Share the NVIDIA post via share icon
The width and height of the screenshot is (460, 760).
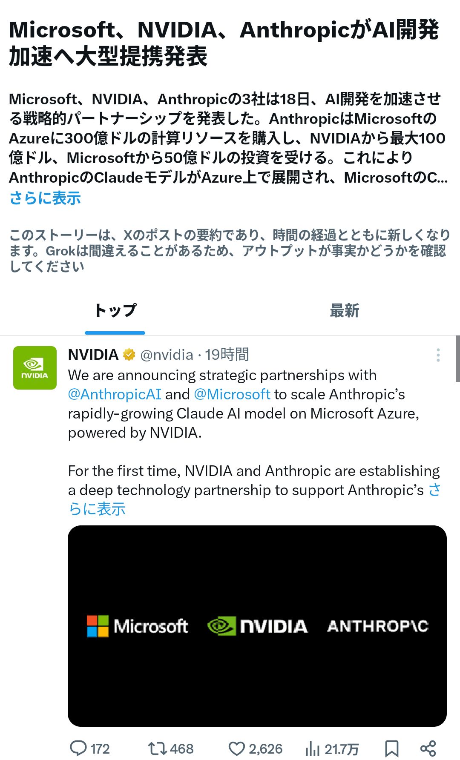click(428, 749)
